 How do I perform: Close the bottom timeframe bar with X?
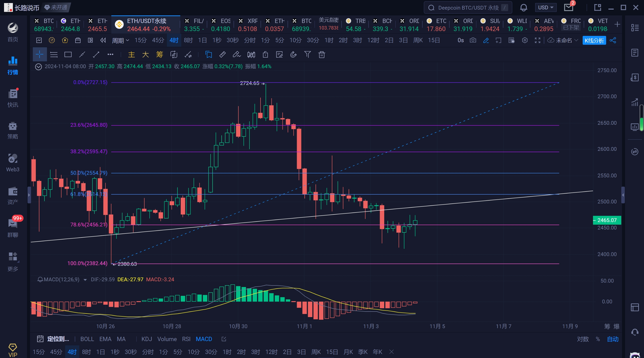tap(391, 352)
